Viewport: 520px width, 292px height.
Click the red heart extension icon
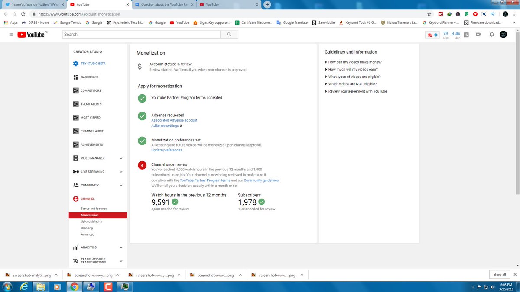475,14
